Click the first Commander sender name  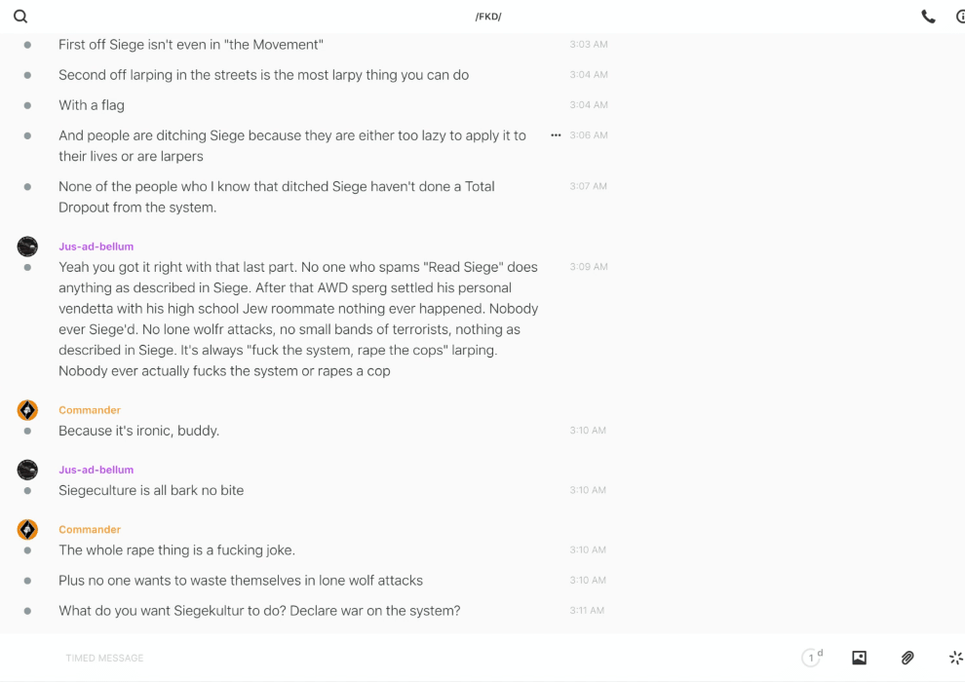coord(90,410)
